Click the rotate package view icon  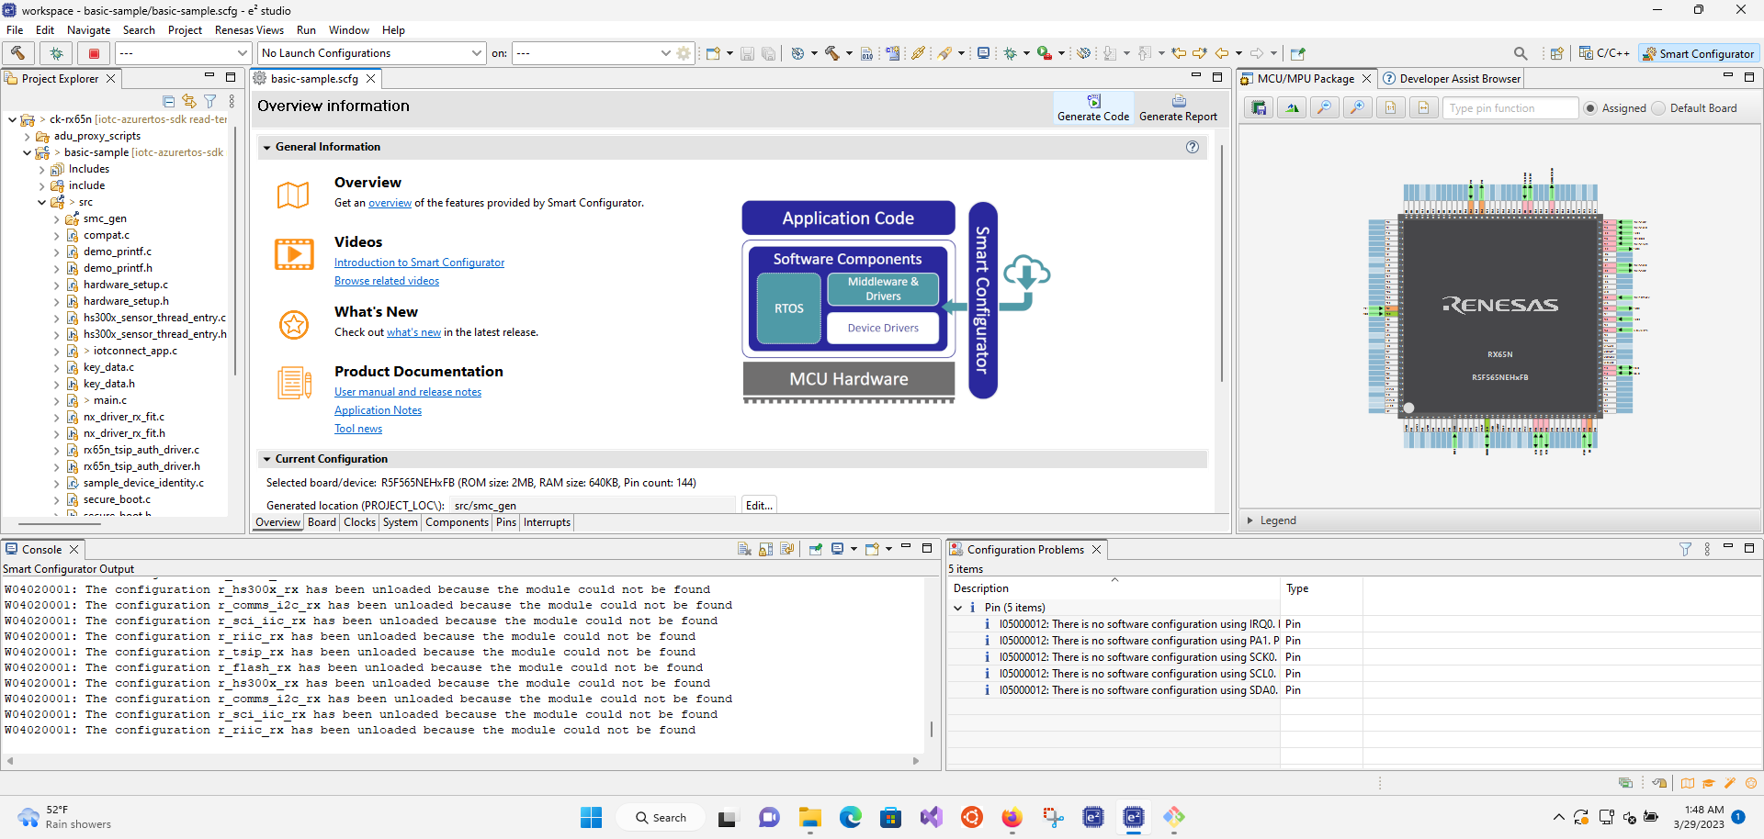1292,108
